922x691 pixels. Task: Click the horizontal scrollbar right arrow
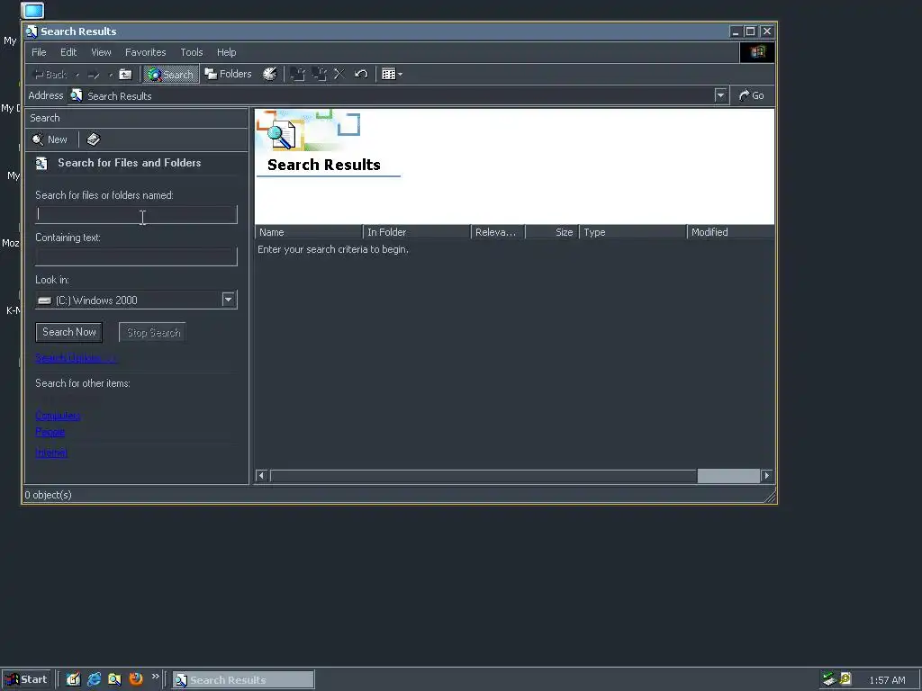[767, 475]
